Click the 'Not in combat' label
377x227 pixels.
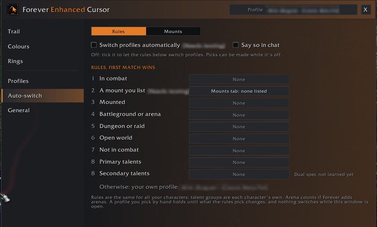point(119,150)
